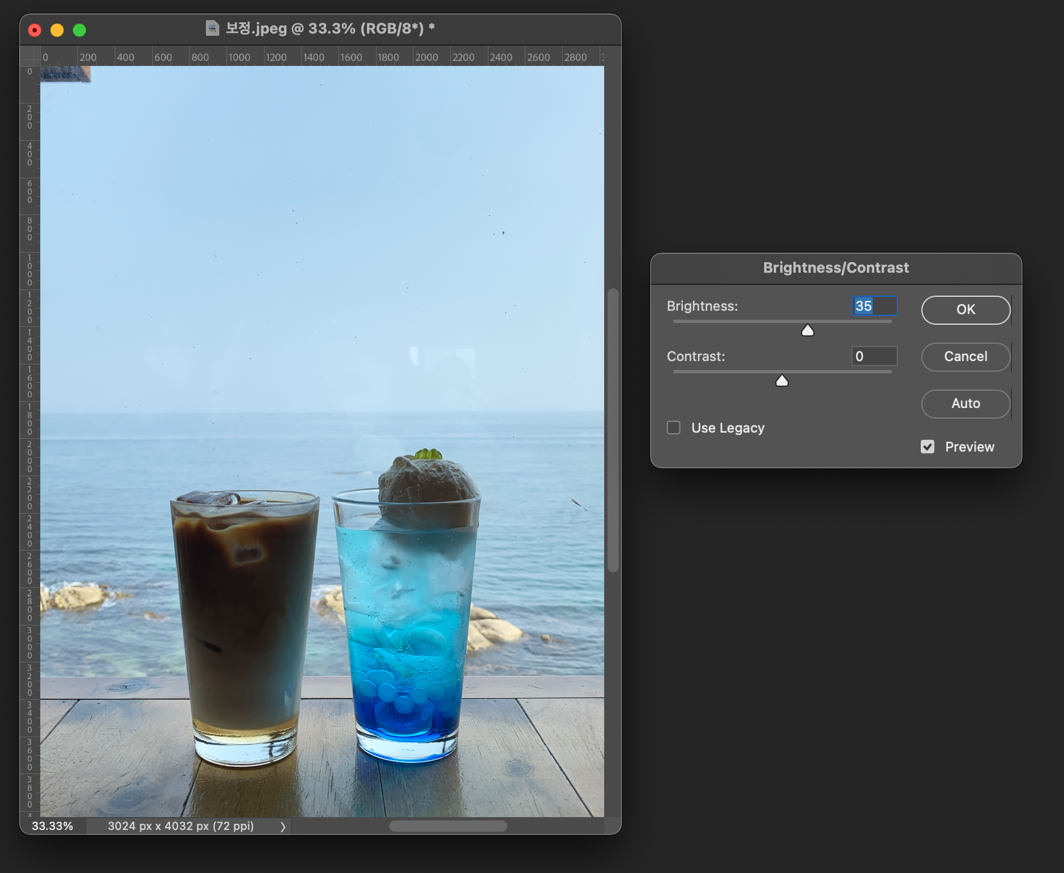
Task: Click the OK button in Brightness/Contrast dialog
Action: [x=966, y=310]
